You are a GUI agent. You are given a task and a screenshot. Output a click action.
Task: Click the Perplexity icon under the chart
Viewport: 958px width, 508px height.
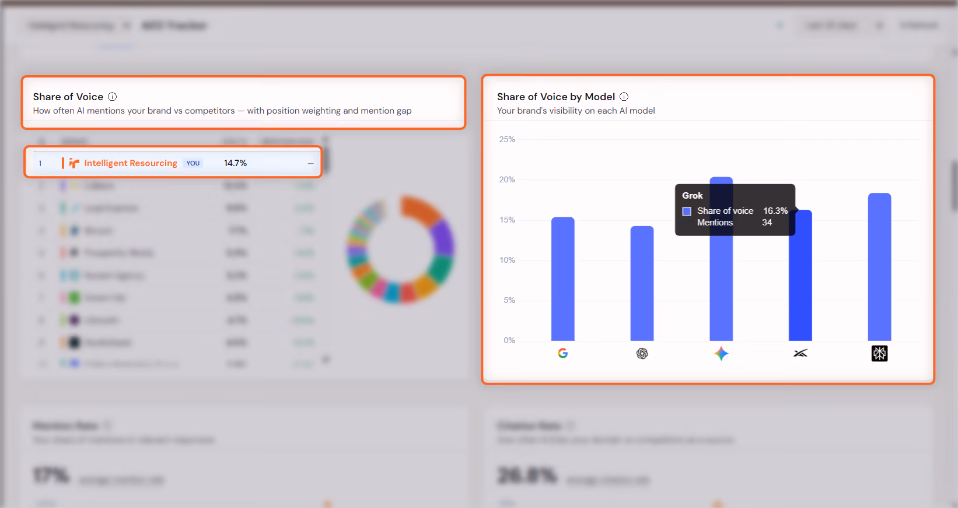point(879,354)
